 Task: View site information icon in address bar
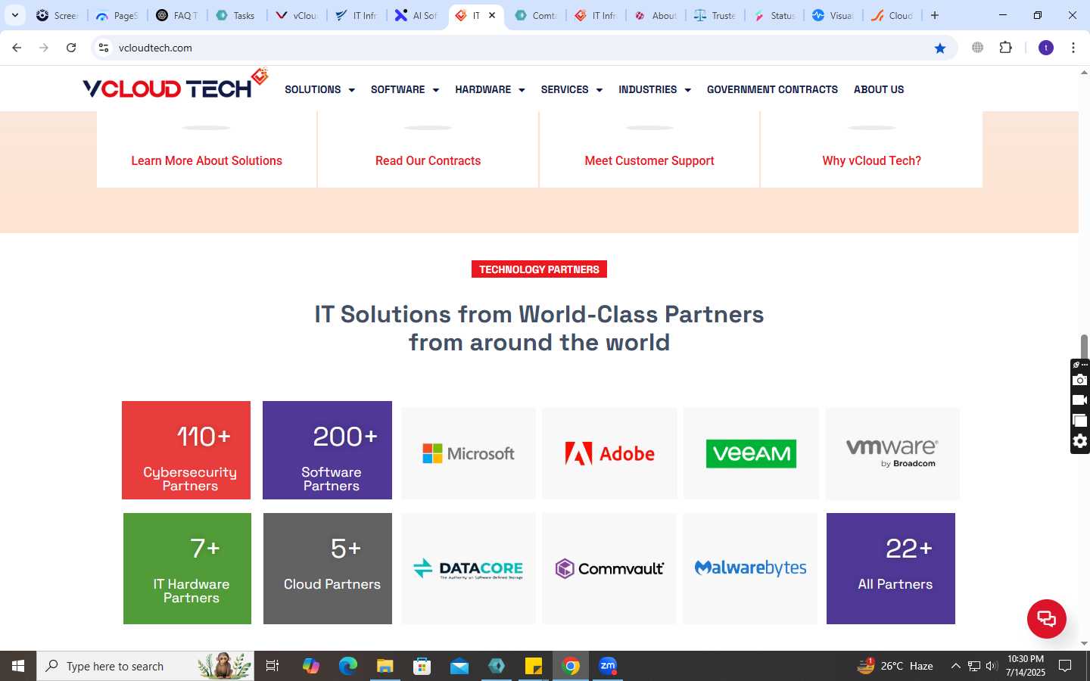(104, 48)
